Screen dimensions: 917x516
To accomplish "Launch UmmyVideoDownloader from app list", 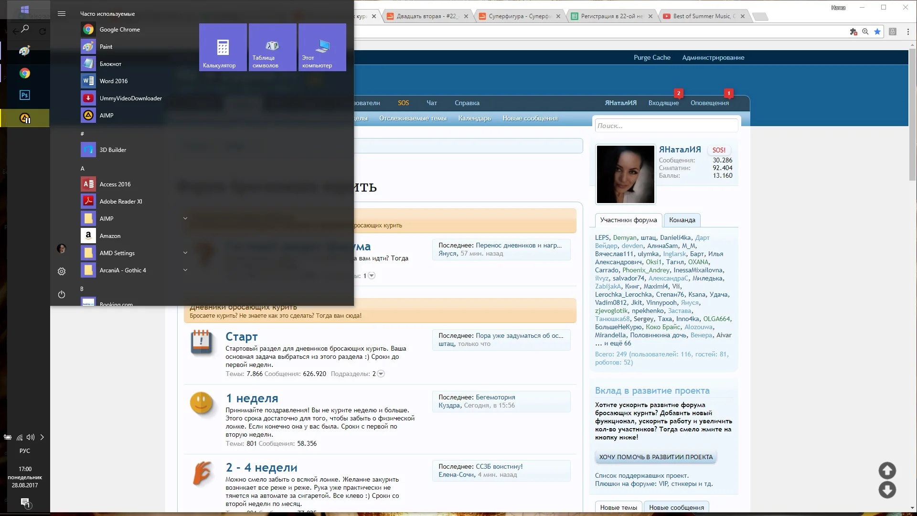I will pyautogui.click(x=130, y=98).
